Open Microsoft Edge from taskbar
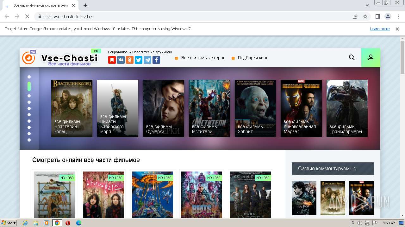Screen dimensions: 405x227 pyautogui.click(x=78, y=223)
